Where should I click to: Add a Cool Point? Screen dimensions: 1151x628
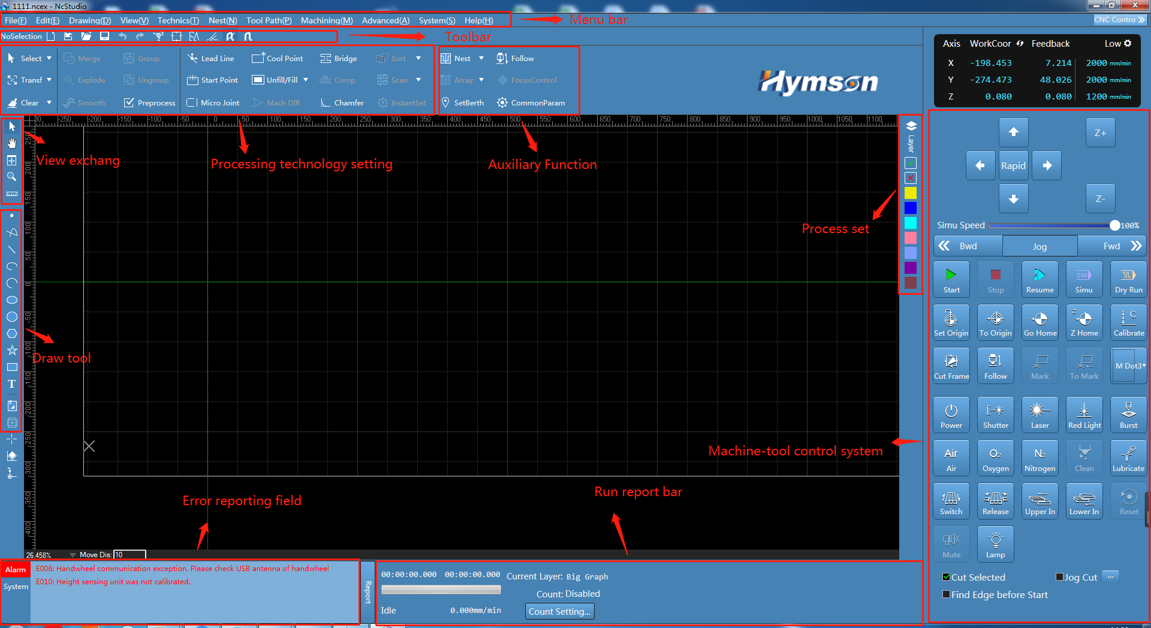point(278,58)
